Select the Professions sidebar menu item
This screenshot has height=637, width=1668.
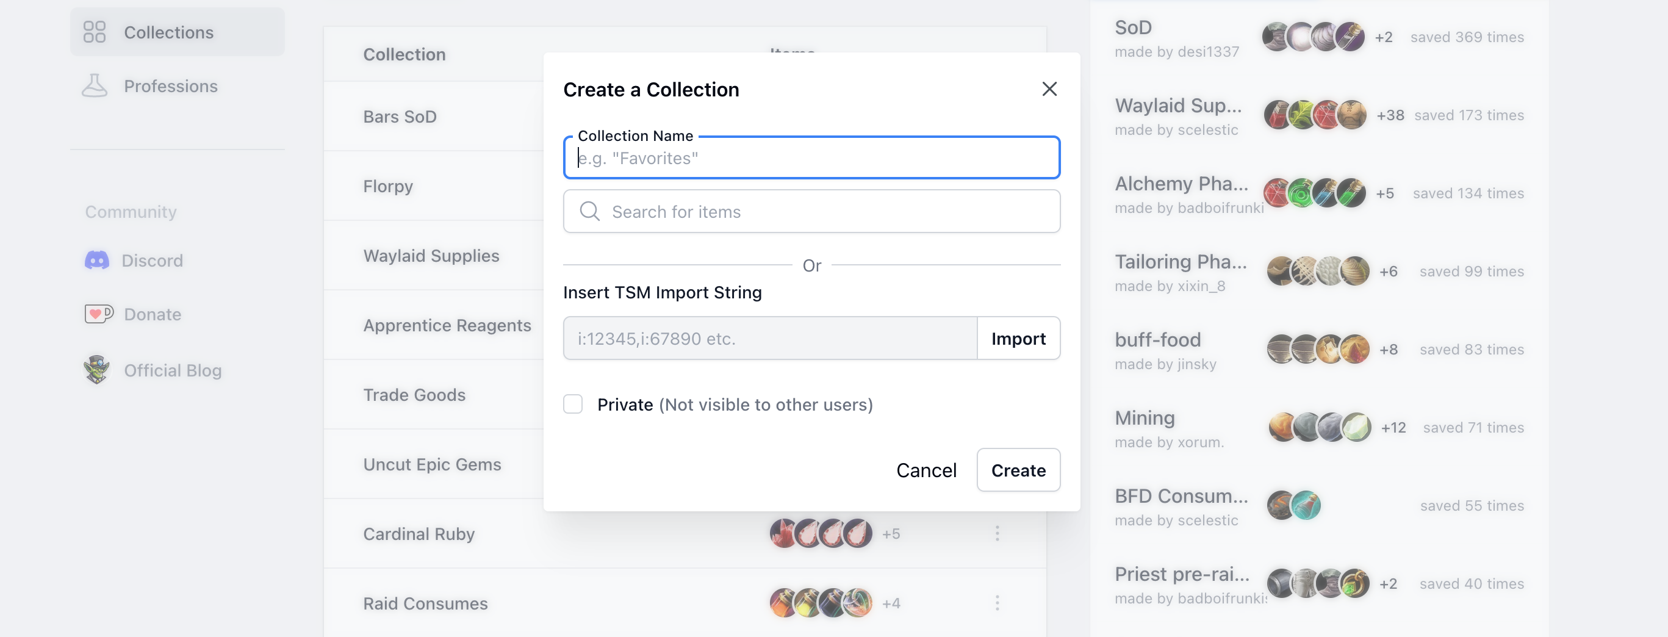click(x=170, y=86)
